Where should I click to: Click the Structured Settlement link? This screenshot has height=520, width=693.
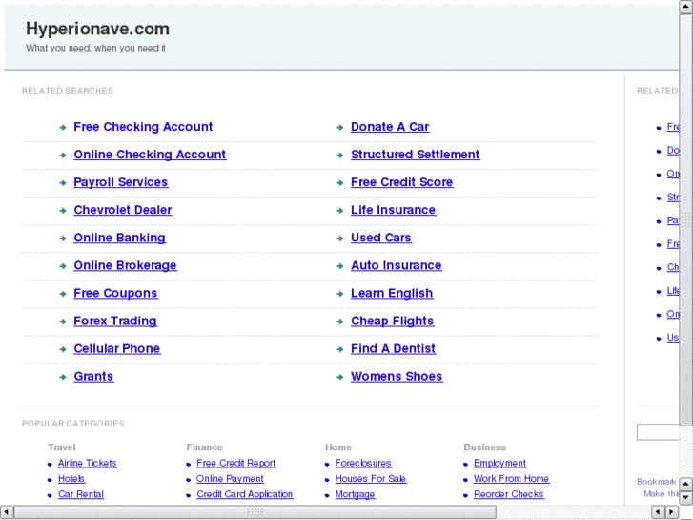tap(416, 155)
